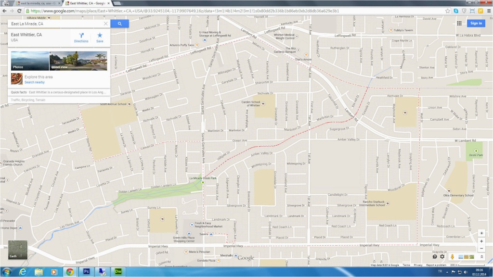Zoom in on the map with plus
493x277 pixels.
pyautogui.click(x=481, y=241)
